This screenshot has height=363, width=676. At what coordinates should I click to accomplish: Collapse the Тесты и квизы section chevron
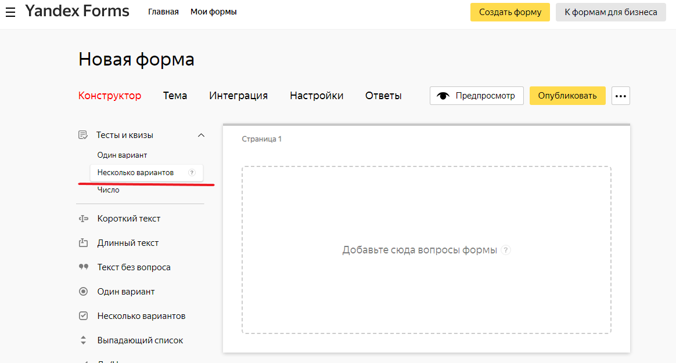(201, 135)
